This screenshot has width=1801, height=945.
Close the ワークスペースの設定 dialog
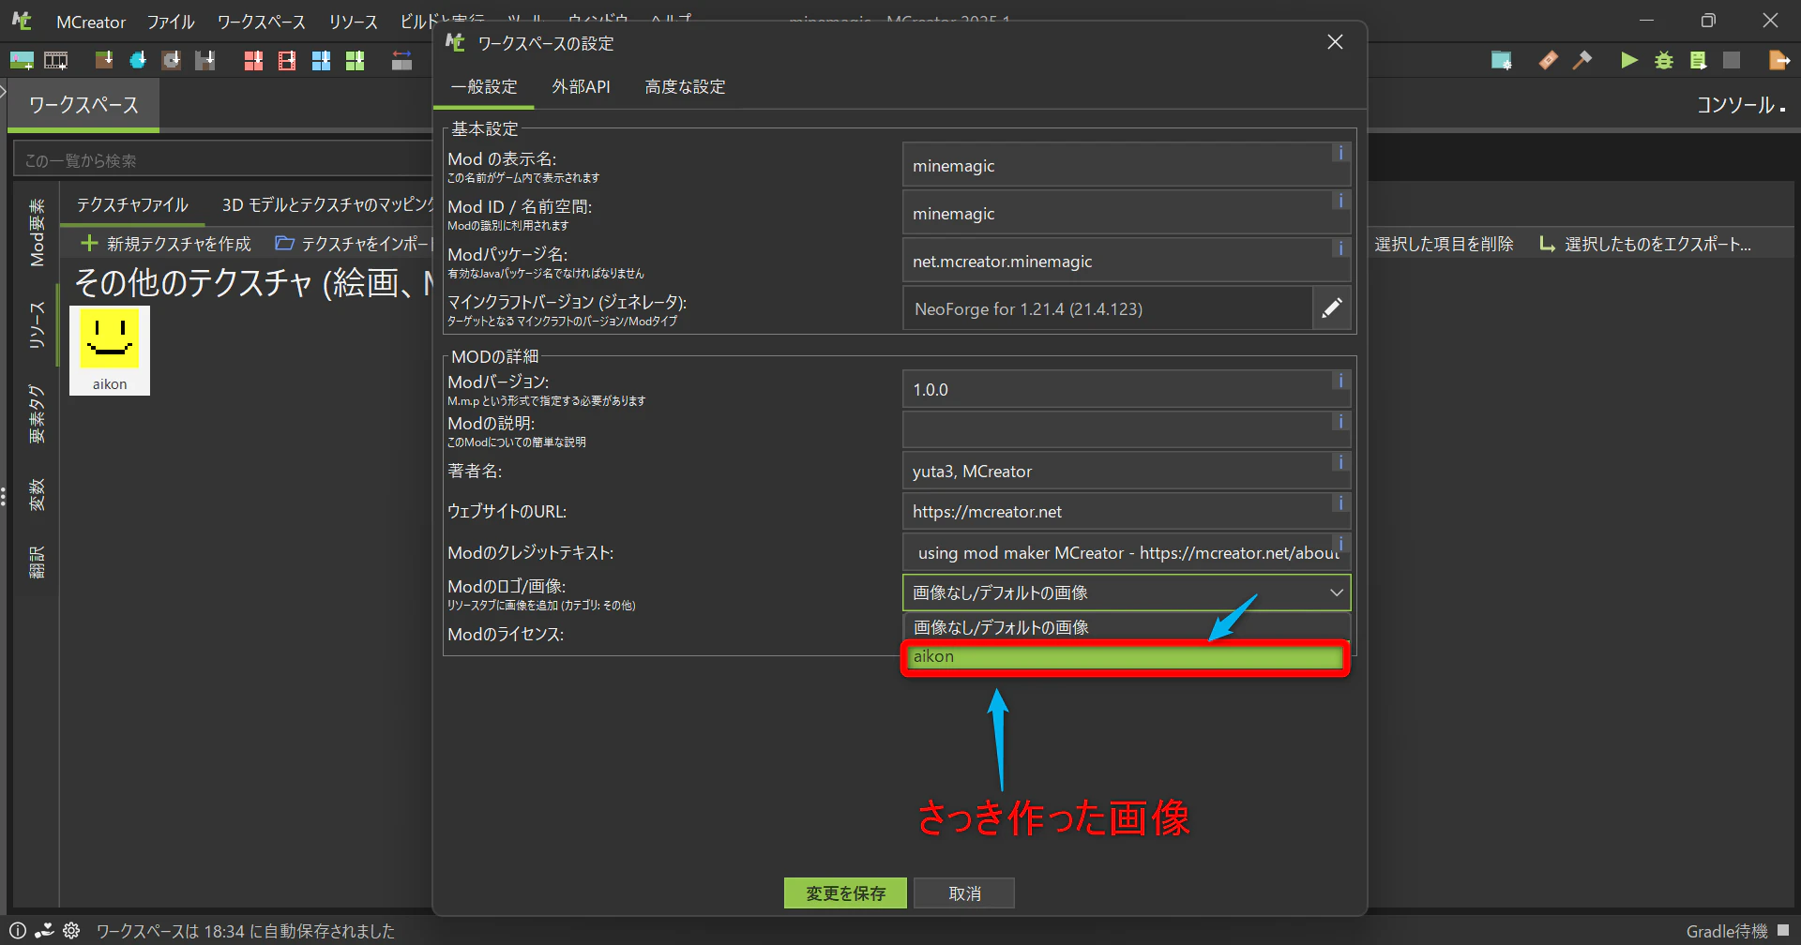[1335, 42]
